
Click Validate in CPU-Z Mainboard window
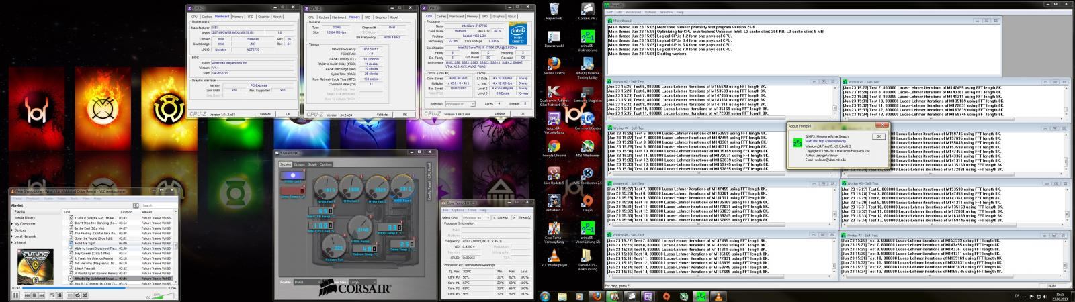265,114
